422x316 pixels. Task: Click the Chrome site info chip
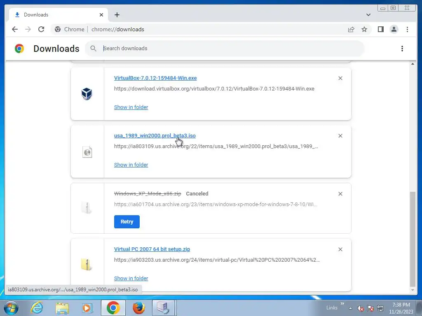(x=69, y=29)
